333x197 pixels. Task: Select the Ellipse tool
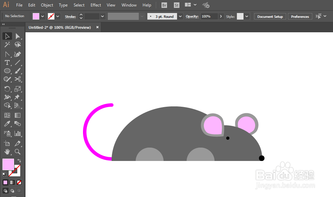pyautogui.click(x=7, y=71)
